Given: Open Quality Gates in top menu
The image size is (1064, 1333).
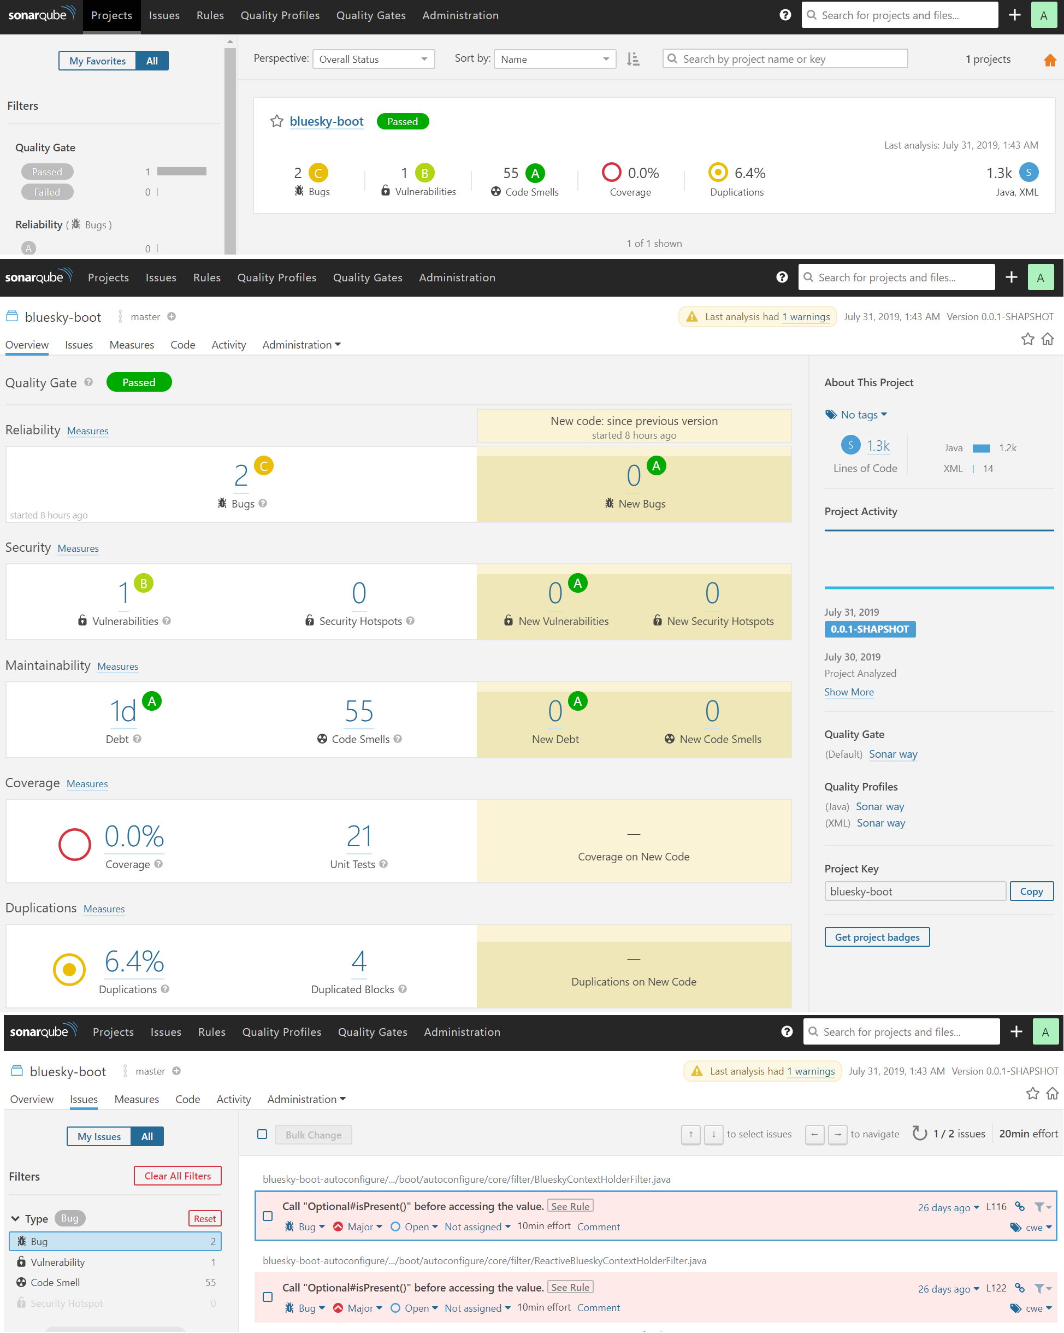Looking at the screenshot, I should point(370,15).
